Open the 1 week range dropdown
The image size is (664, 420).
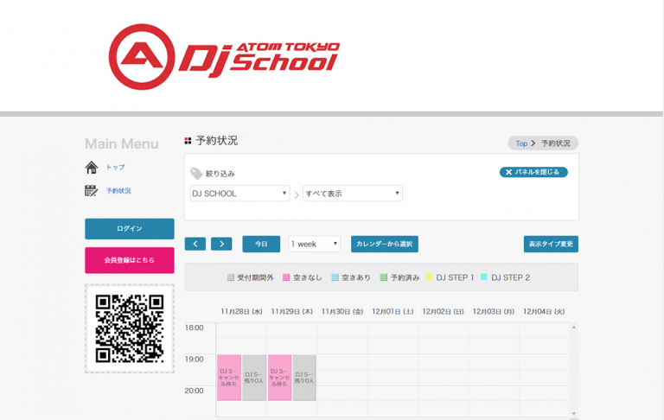[314, 244]
